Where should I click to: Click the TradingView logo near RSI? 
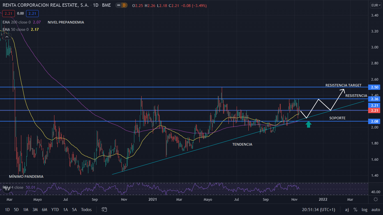click(x=7, y=188)
